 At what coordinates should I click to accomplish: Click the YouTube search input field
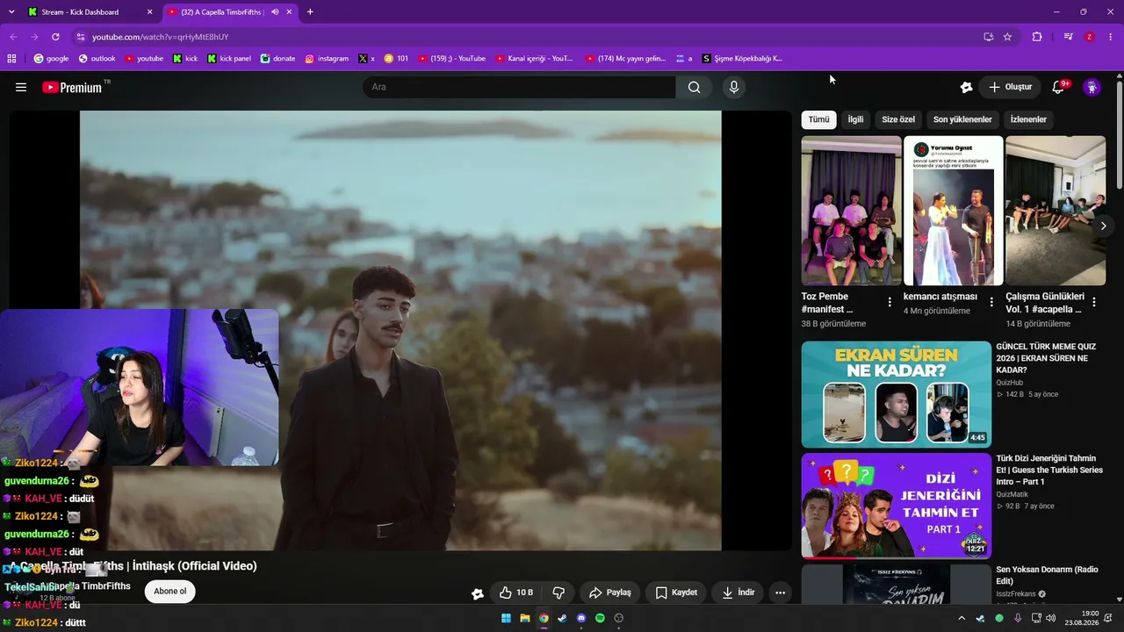(519, 87)
